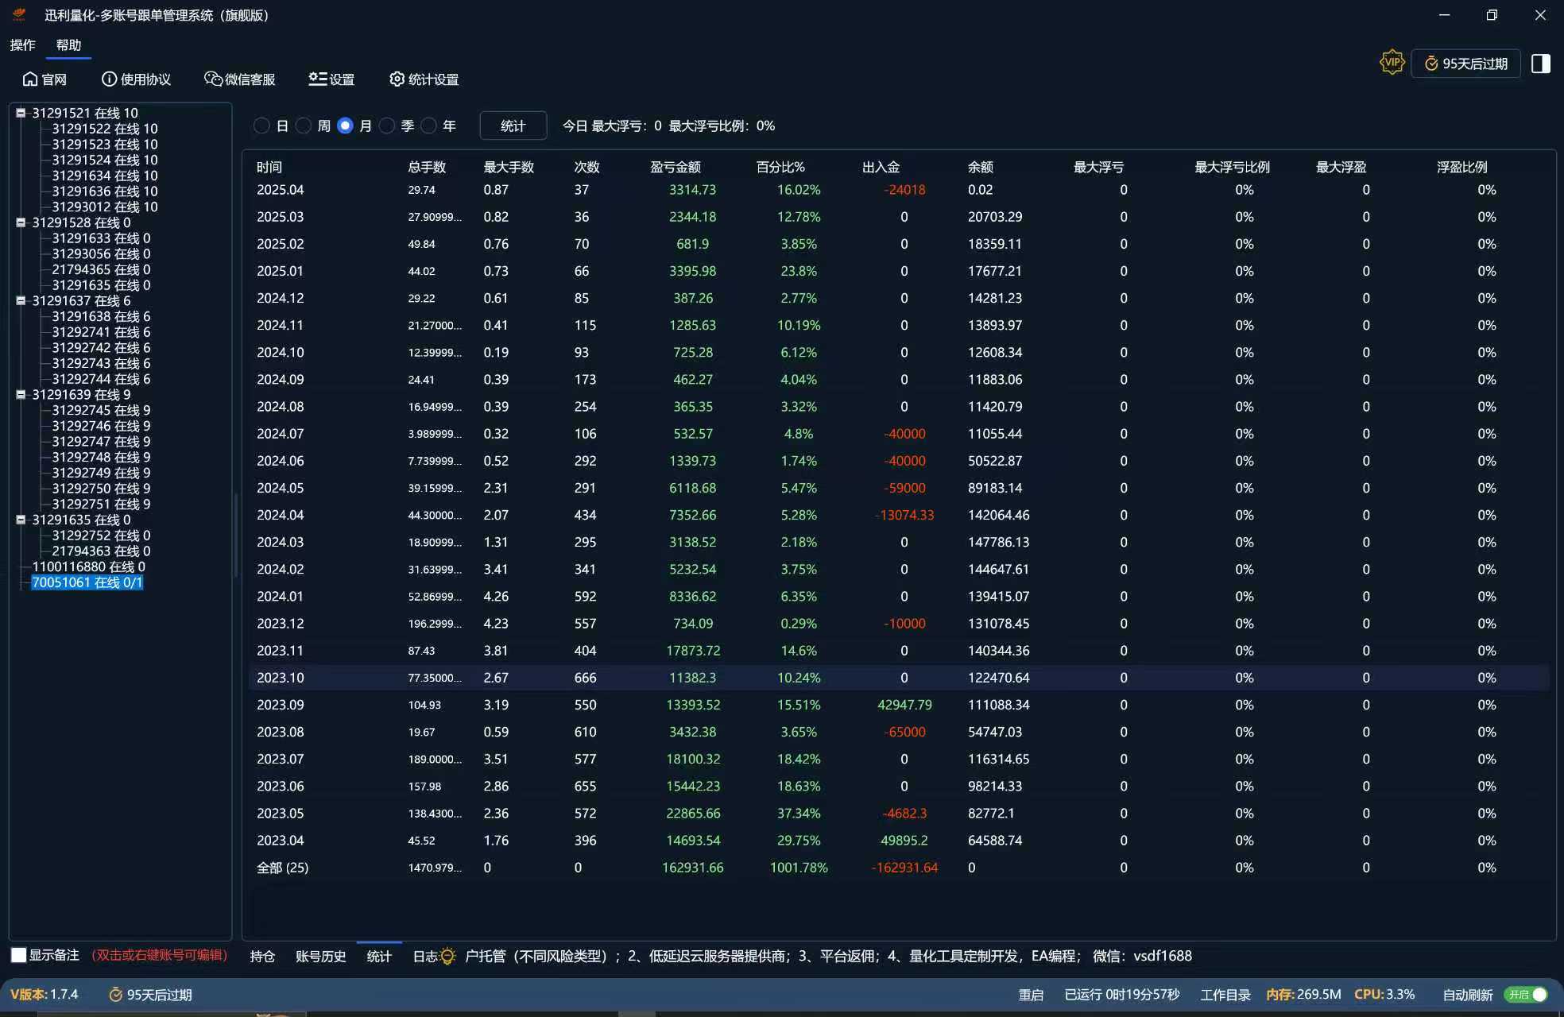Click the 微信客服 WeChat icon
1564x1017 pixels.
[x=213, y=79]
